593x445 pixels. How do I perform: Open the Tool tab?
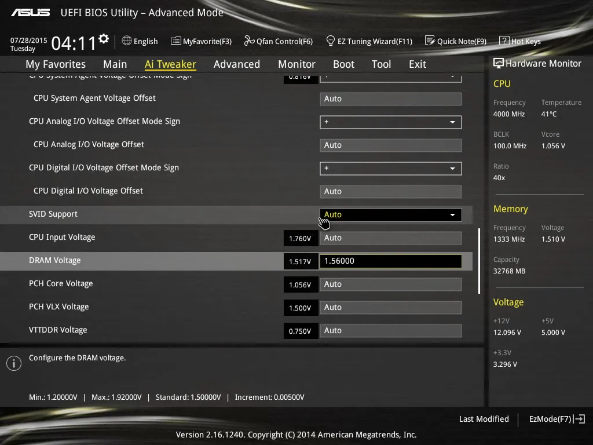click(381, 64)
